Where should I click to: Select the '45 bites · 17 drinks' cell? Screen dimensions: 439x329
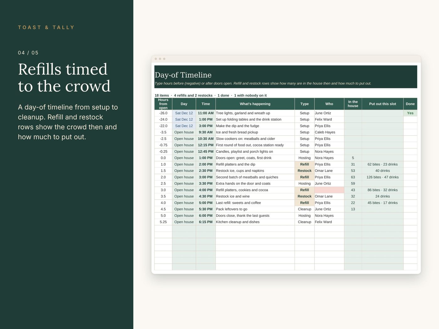click(383, 203)
